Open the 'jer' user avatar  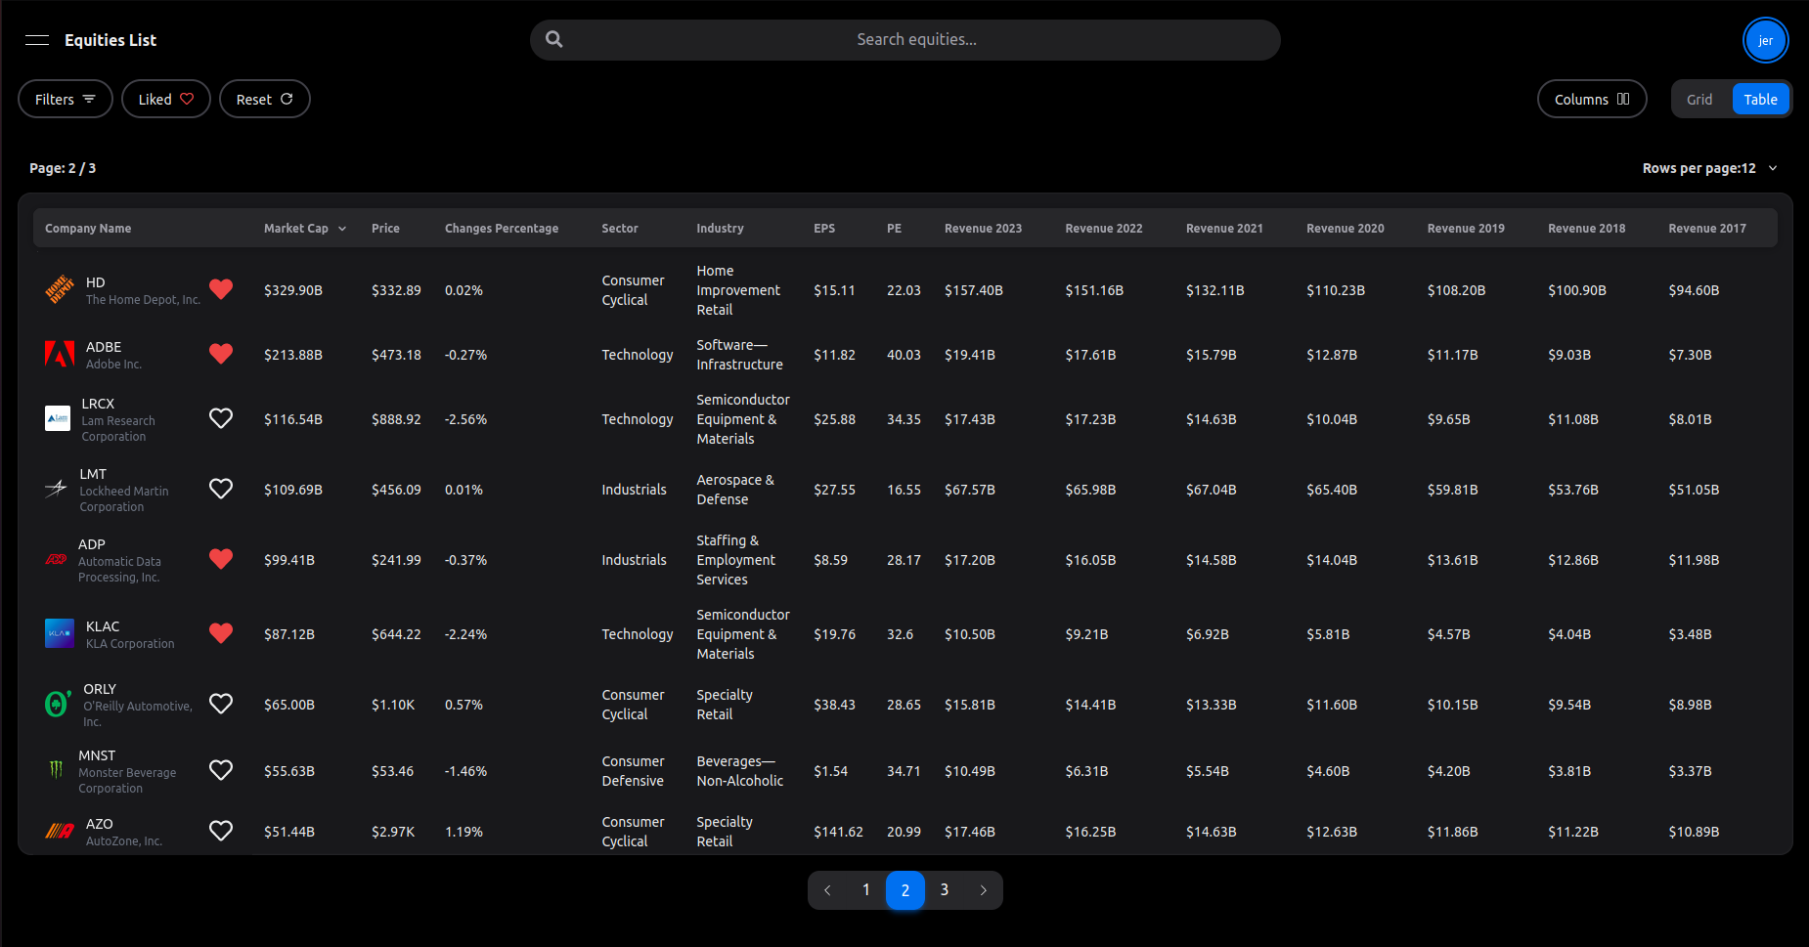point(1765,40)
